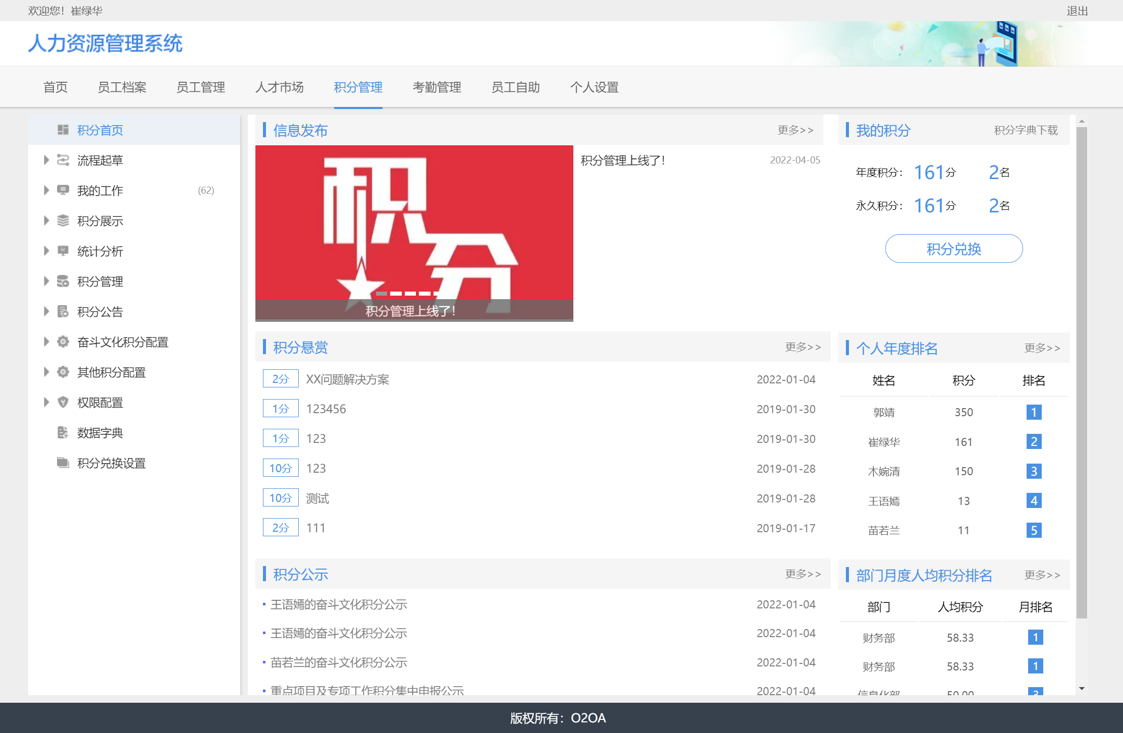The height and width of the screenshot is (733, 1123).
Task: Open the 考勤管理 navigation tab
Action: [437, 87]
